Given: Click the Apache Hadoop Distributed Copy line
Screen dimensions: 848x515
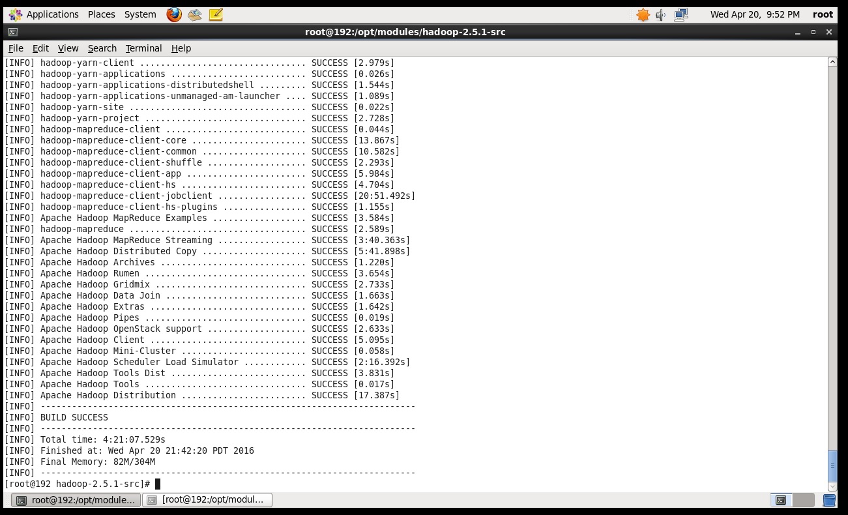Looking at the screenshot, I should click(207, 251).
